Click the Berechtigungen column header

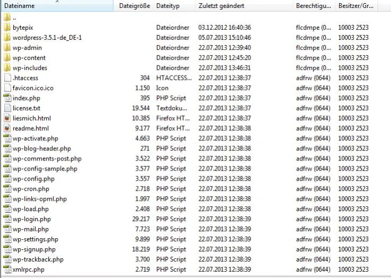(314, 6)
